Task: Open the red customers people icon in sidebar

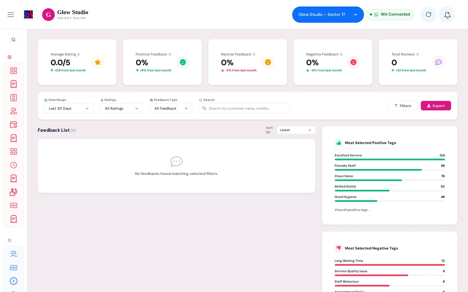Action: tap(13, 111)
